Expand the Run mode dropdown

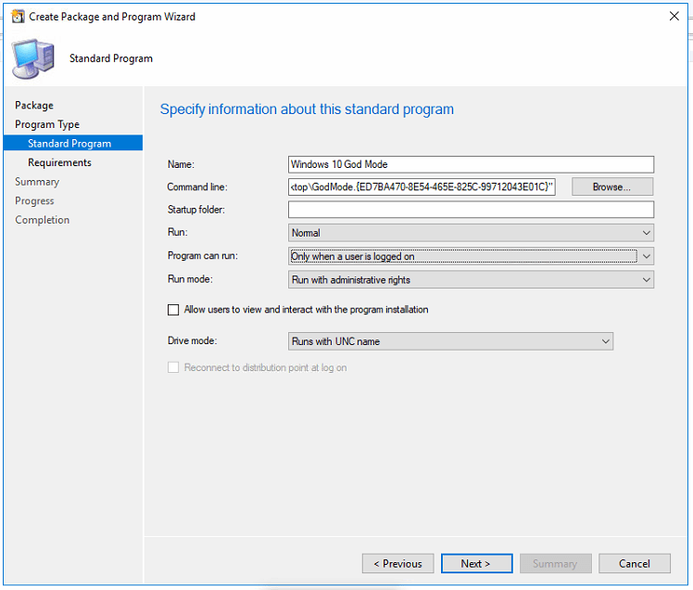[471, 280]
